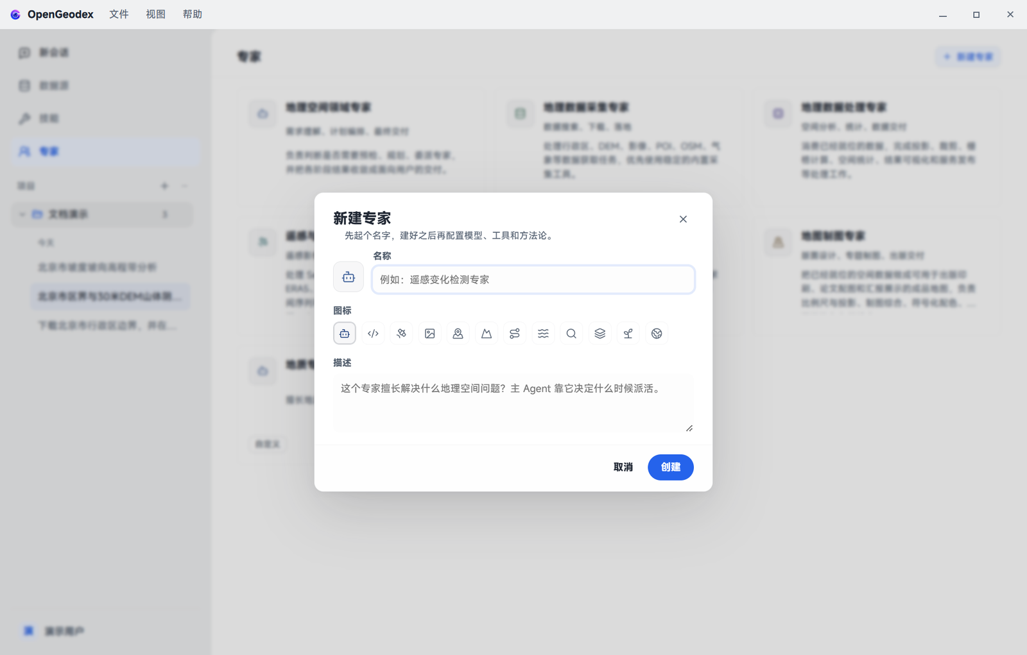
Task: Open the 文件 menu
Action: 119,14
